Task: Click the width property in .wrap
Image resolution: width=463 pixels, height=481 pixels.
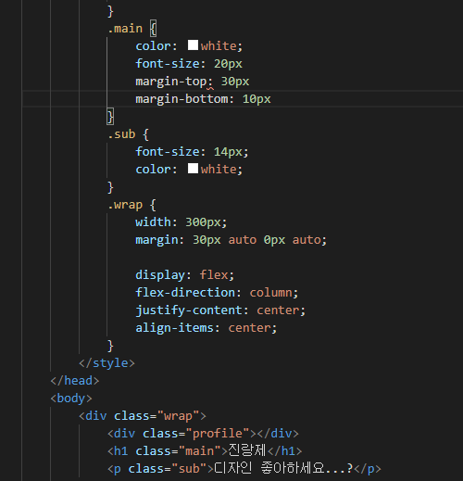Action: coord(154,222)
